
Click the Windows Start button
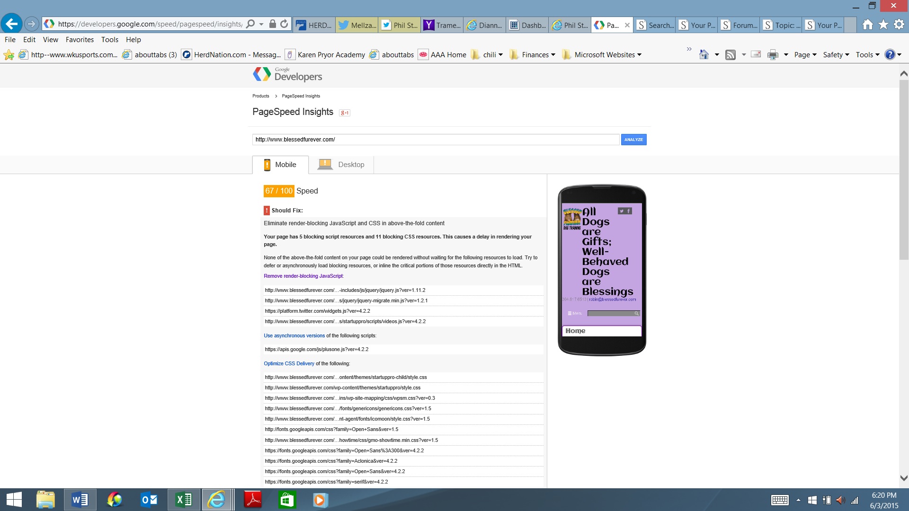coord(14,500)
